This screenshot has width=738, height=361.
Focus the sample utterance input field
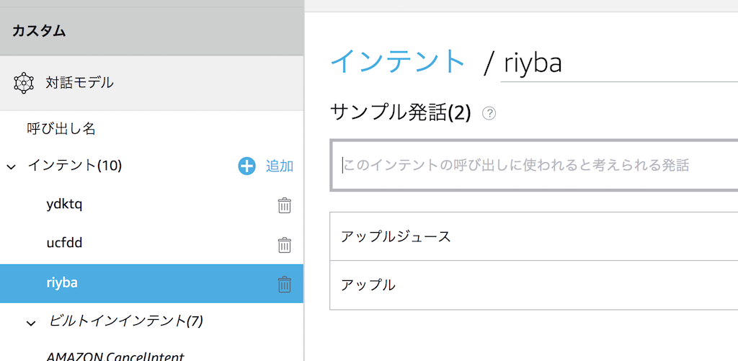pyautogui.click(x=534, y=165)
